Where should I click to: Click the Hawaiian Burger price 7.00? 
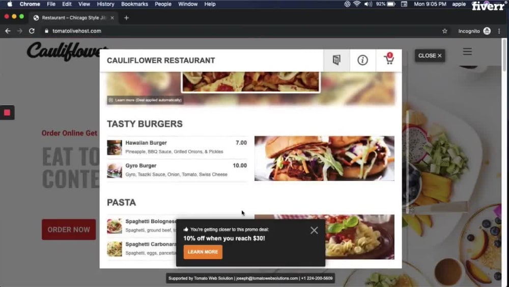tap(241, 143)
